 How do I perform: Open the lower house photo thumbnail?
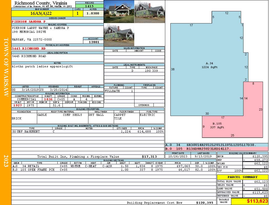tap(119, 35)
